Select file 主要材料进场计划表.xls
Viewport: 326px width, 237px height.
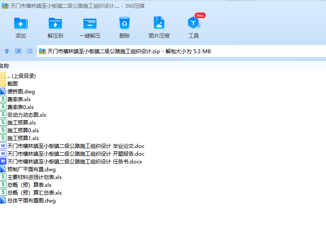coord(31,177)
